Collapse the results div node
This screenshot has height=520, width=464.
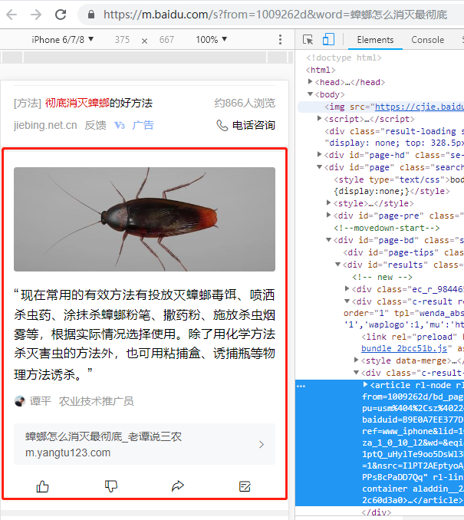[338, 265]
